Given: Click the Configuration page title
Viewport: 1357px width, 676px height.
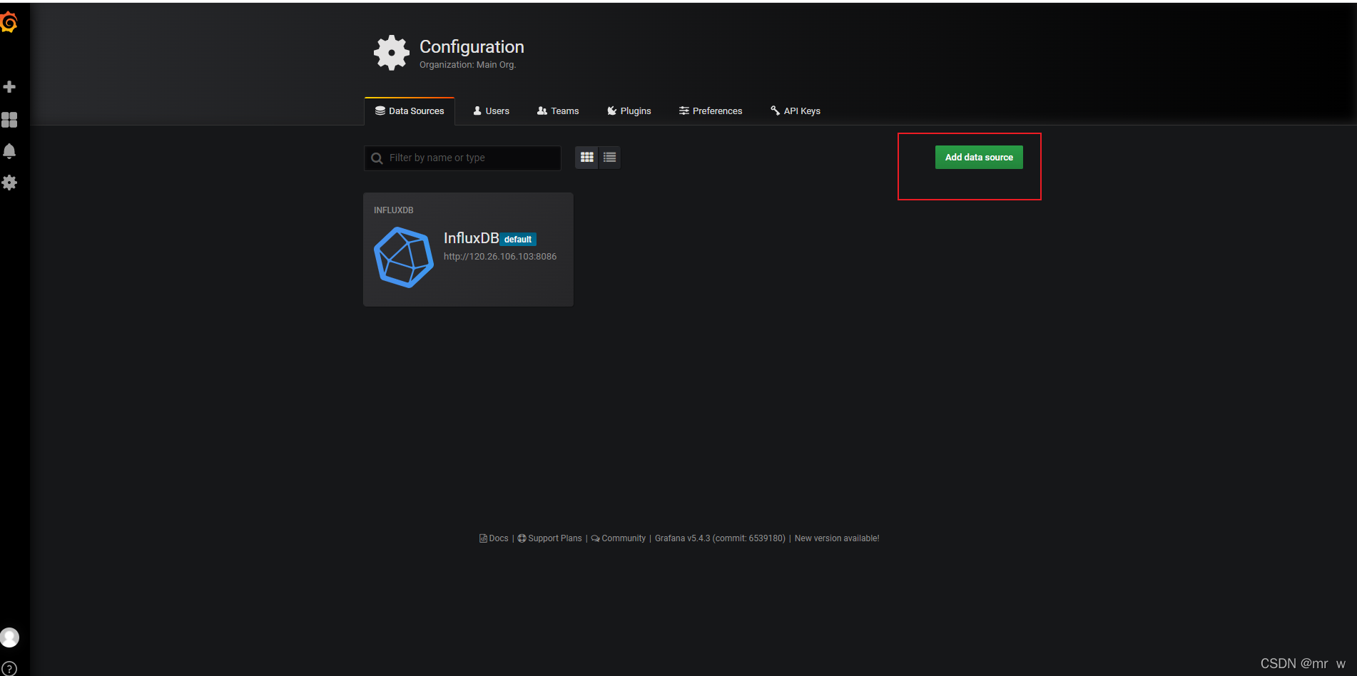Looking at the screenshot, I should 472,47.
